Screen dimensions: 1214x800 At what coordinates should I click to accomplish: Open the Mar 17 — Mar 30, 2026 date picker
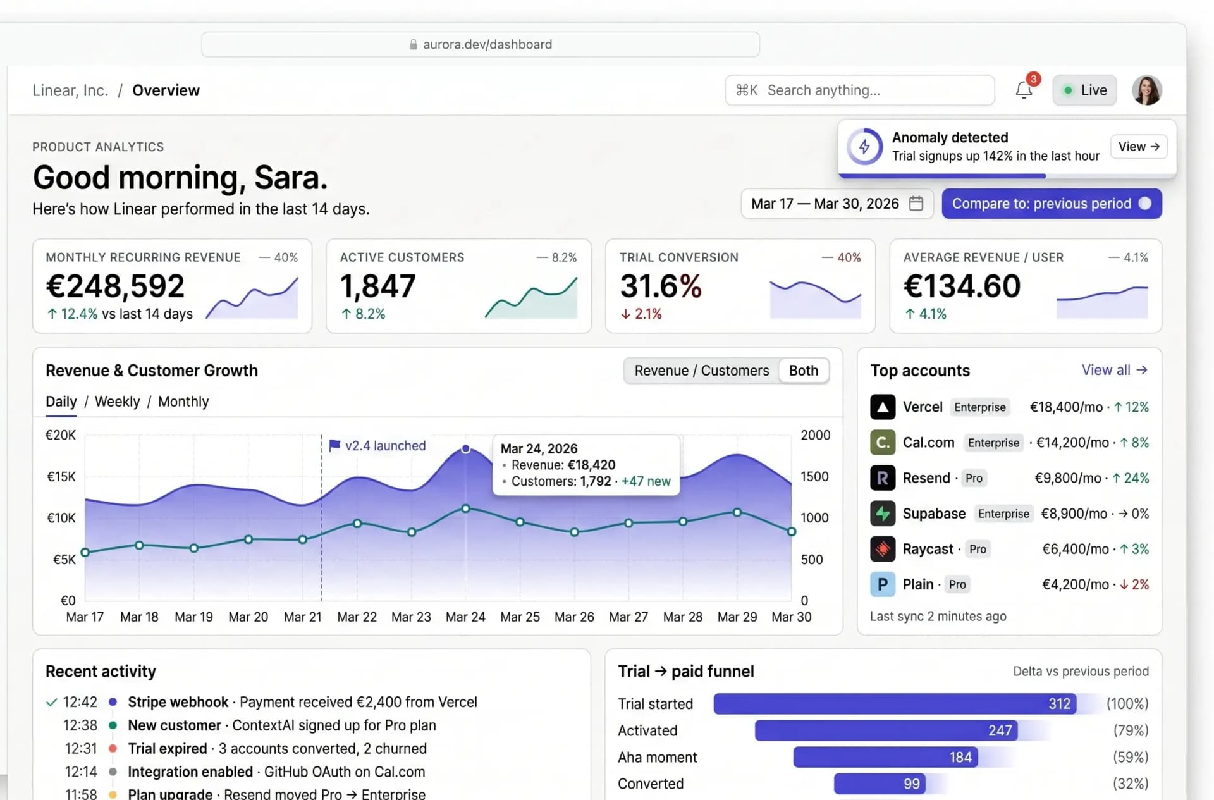pyautogui.click(x=837, y=204)
